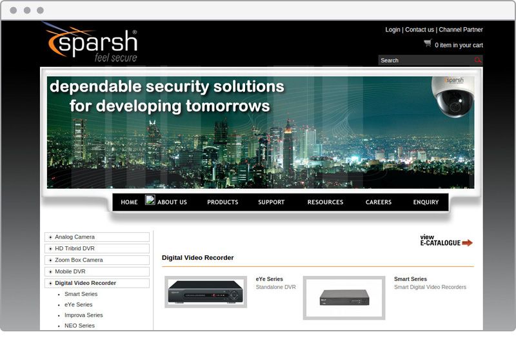Select NEO Series in the sidebar
The width and height of the screenshot is (516, 361).
[79, 326]
